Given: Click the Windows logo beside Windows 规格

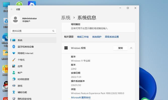Looking at the screenshot, I should [x=66, y=48].
